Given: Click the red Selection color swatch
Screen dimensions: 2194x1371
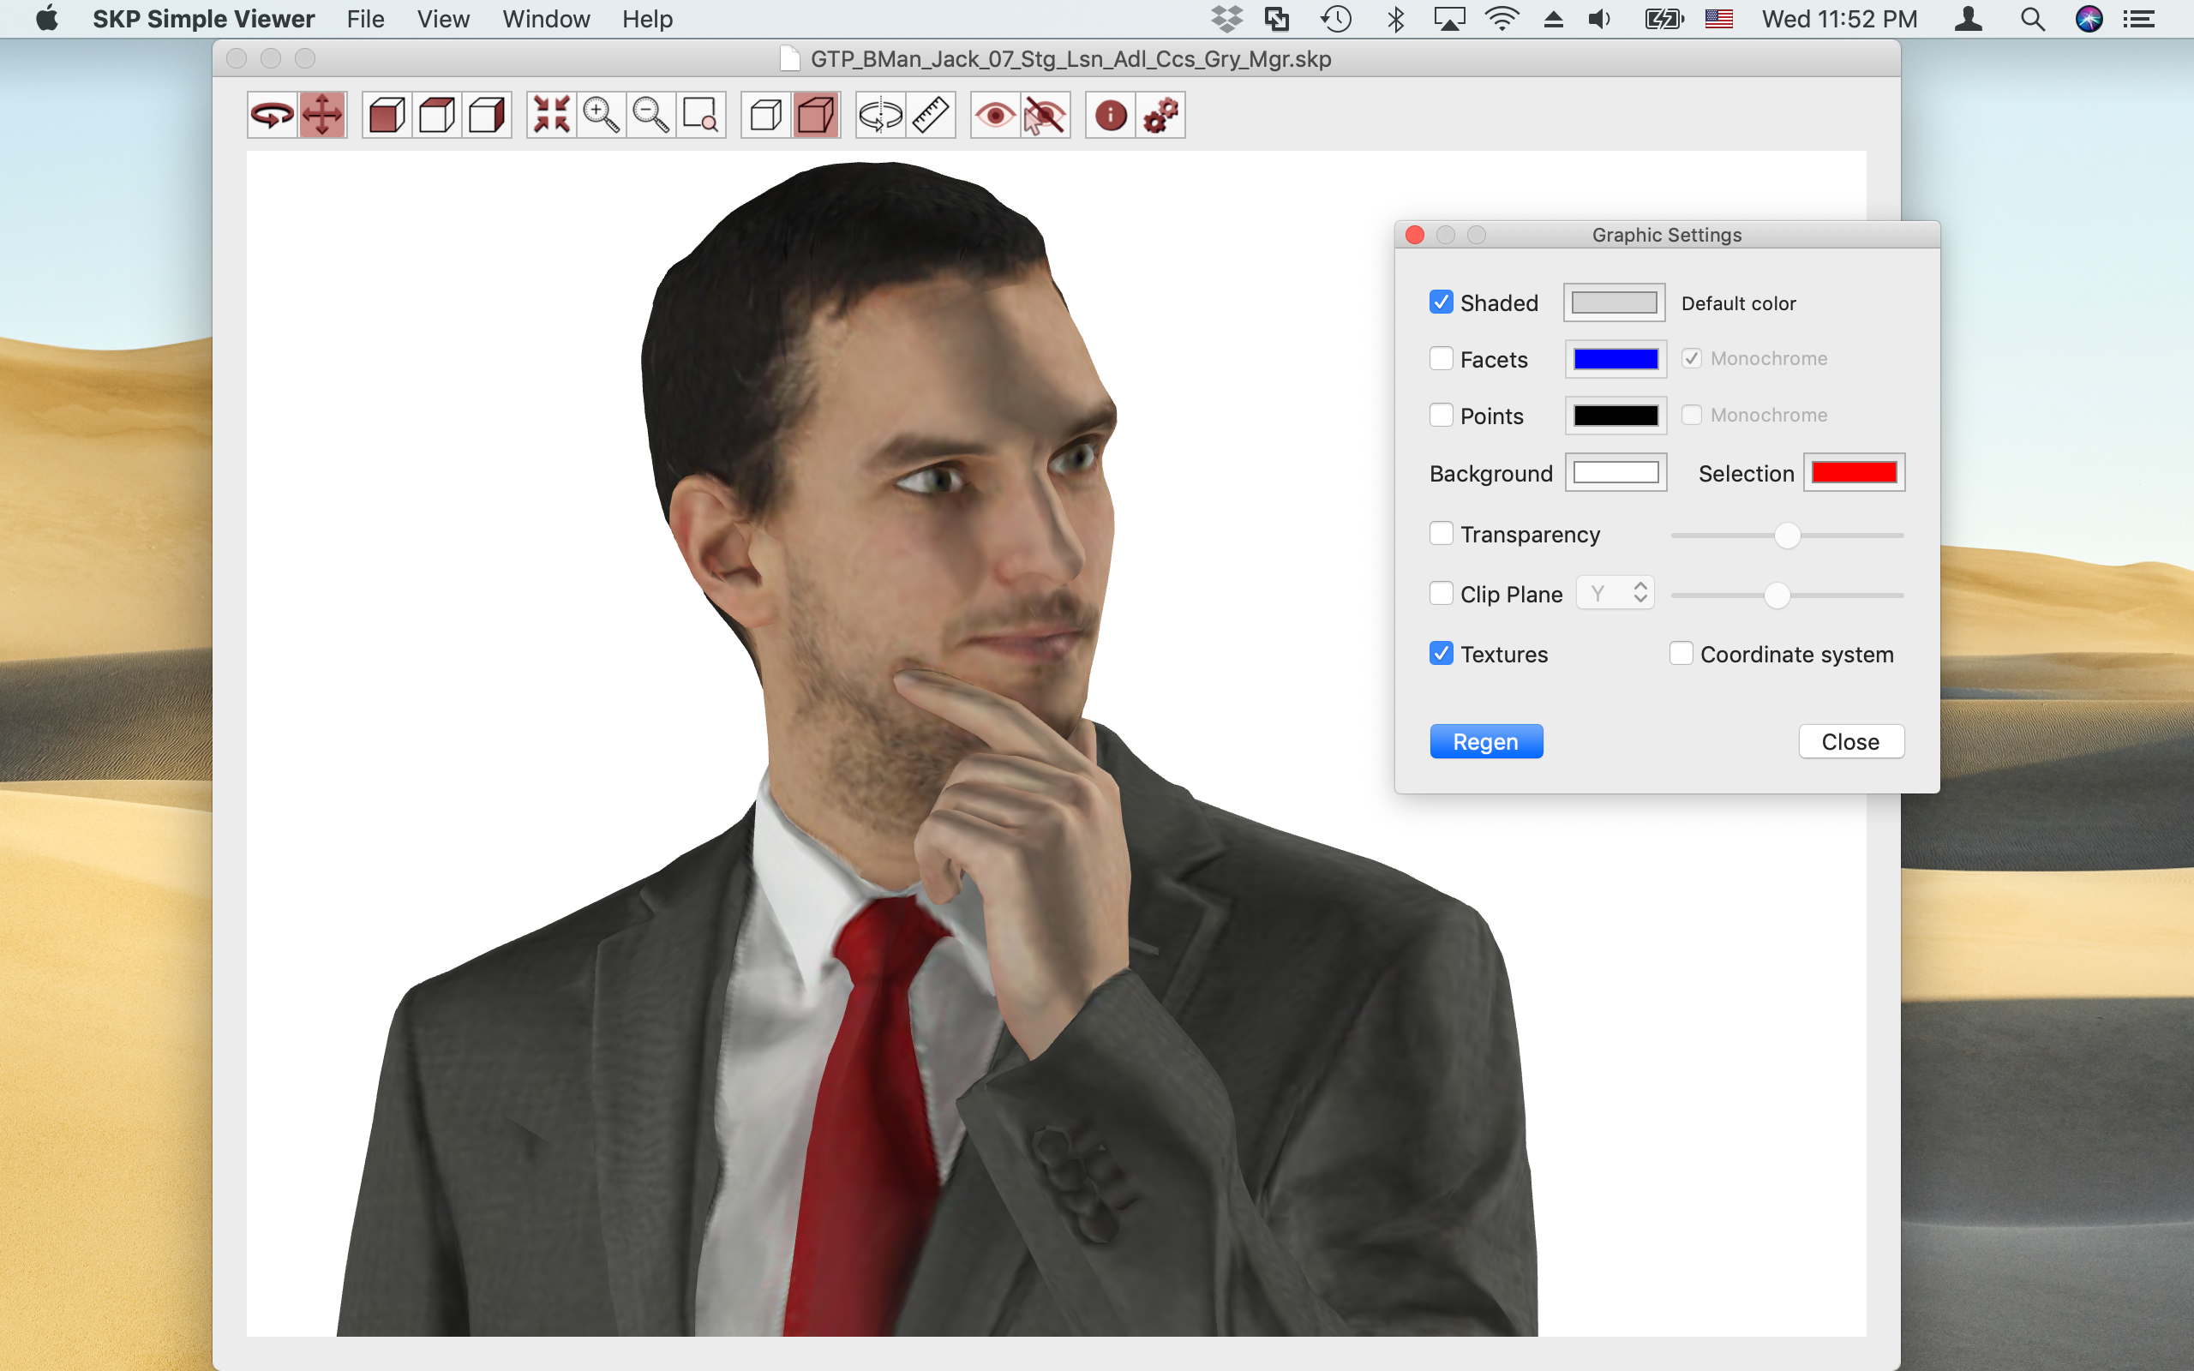Looking at the screenshot, I should point(1854,472).
